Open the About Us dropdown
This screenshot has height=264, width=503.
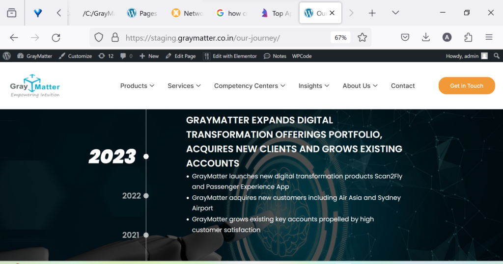pyautogui.click(x=360, y=86)
